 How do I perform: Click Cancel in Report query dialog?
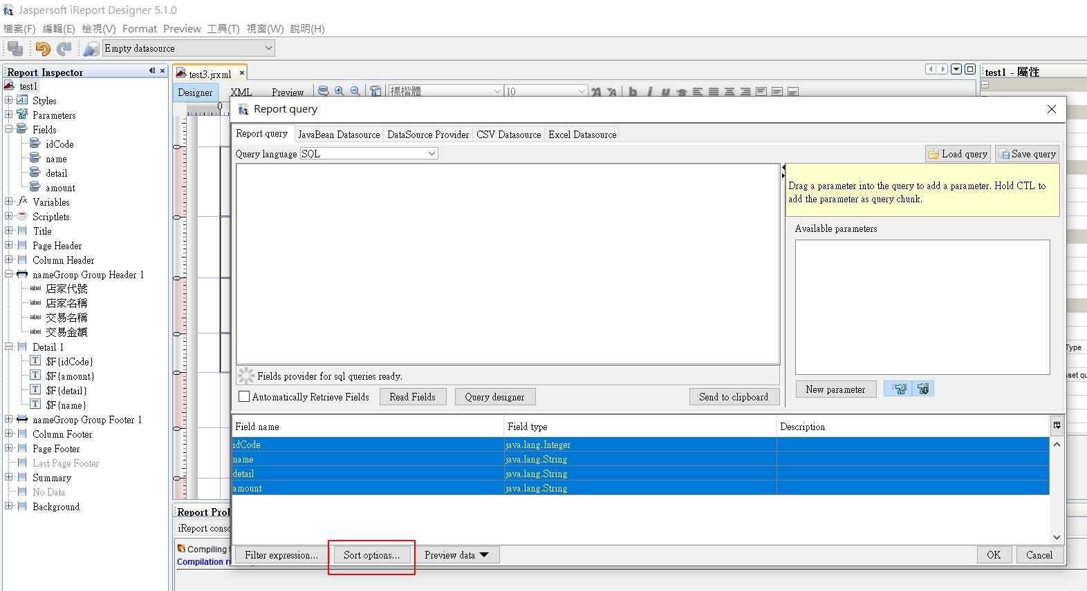1039,555
